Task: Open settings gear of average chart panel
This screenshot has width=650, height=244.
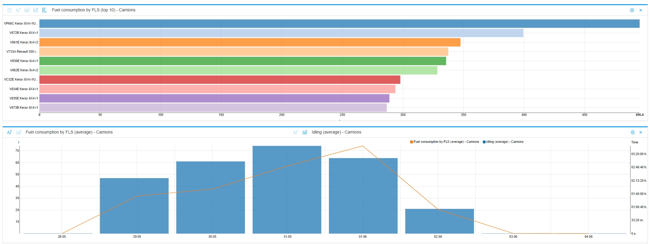Action: (x=632, y=132)
